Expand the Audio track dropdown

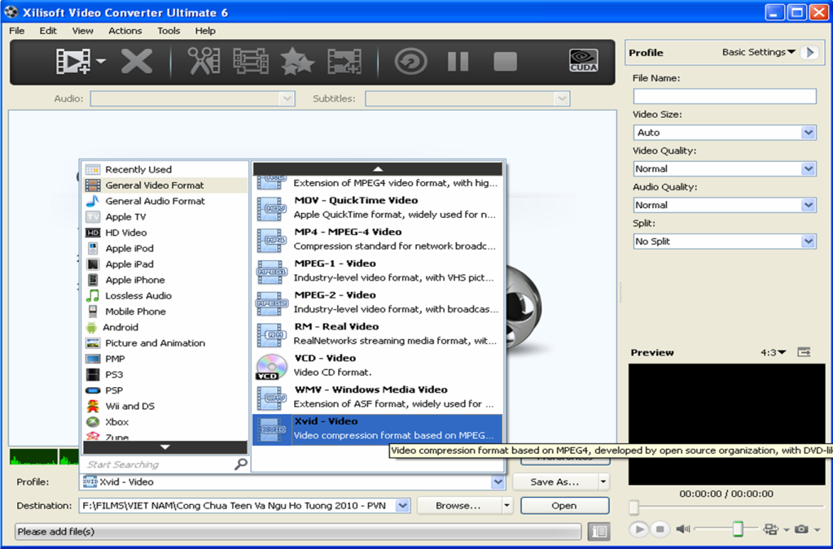tap(287, 98)
